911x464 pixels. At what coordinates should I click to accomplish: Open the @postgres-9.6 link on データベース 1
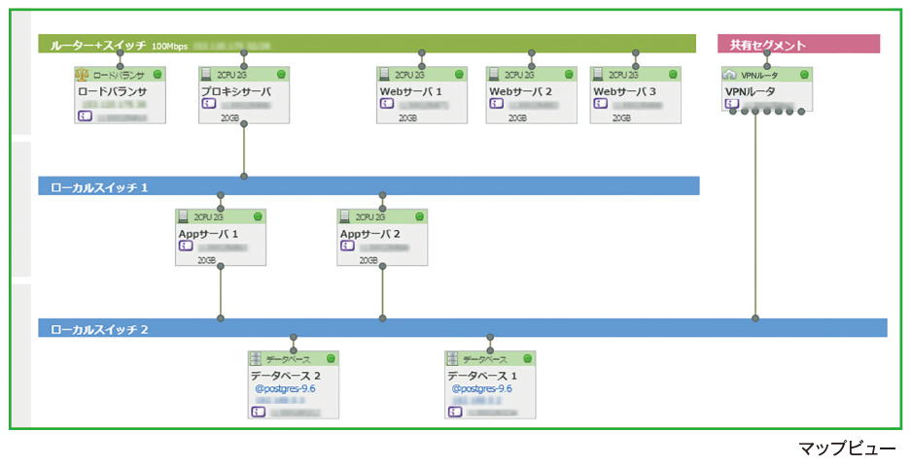click(482, 388)
